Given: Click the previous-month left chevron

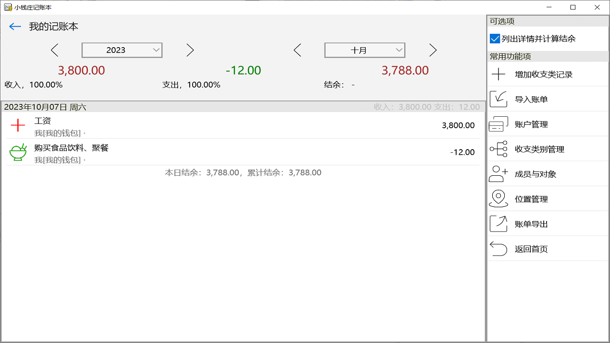Looking at the screenshot, I should (x=297, y=50).
